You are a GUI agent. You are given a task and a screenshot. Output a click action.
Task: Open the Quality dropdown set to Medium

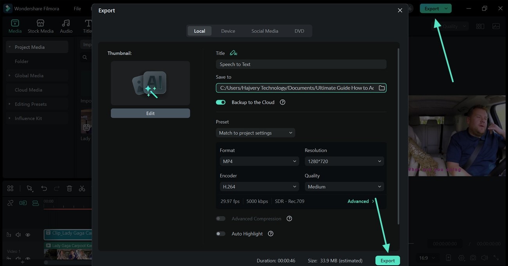(x=344, y=187)
